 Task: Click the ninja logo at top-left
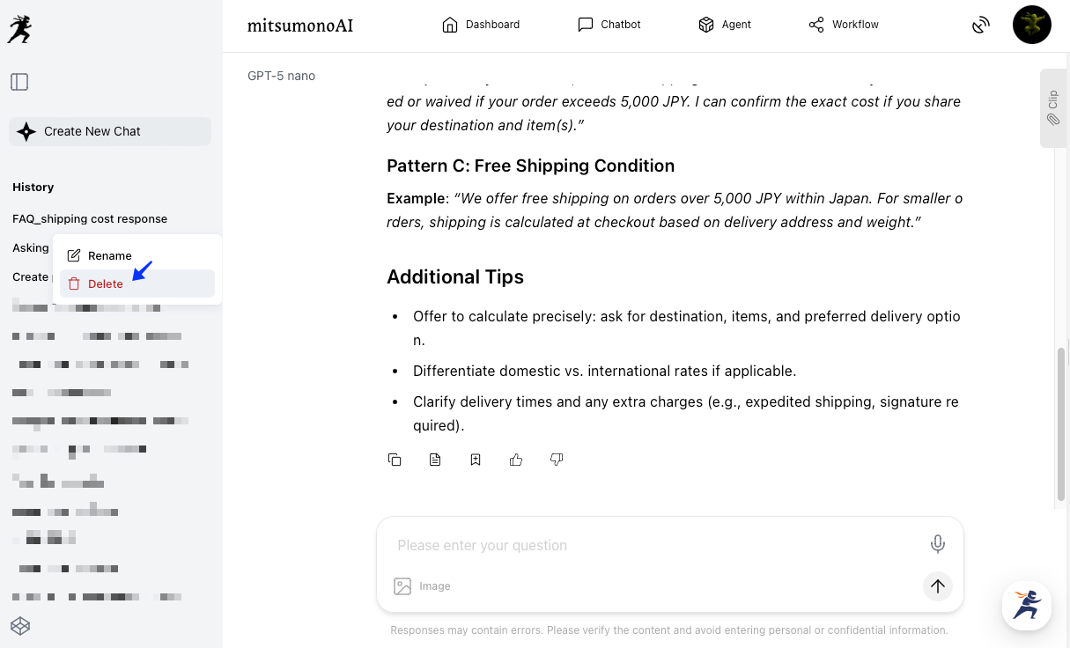pyautogui.click(x=19, y=29)
